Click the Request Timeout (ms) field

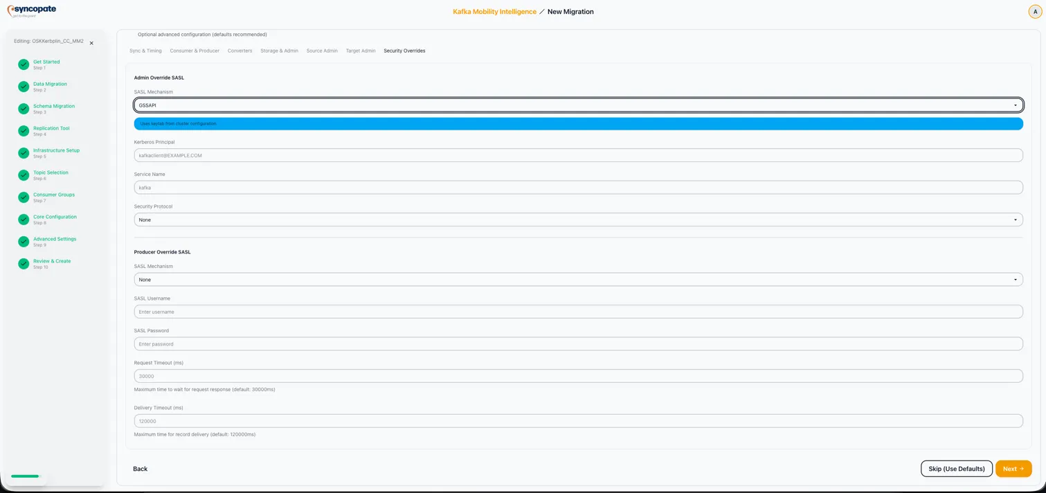coord(578,376)
